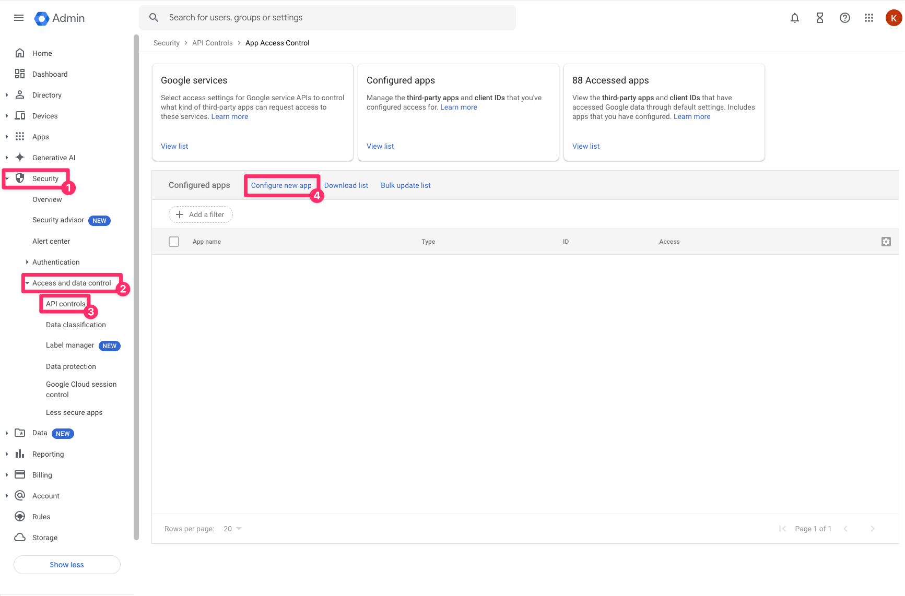Expand the Devices section arrow

pyautogui.click(x=7, y=116)
